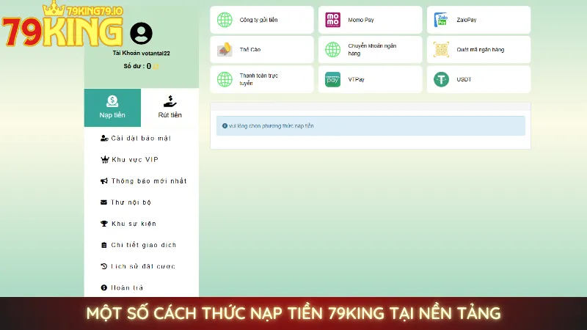Click the Thẻ Cào card icon
Viewport: 587px width, 330px height.
pos(225,49)
